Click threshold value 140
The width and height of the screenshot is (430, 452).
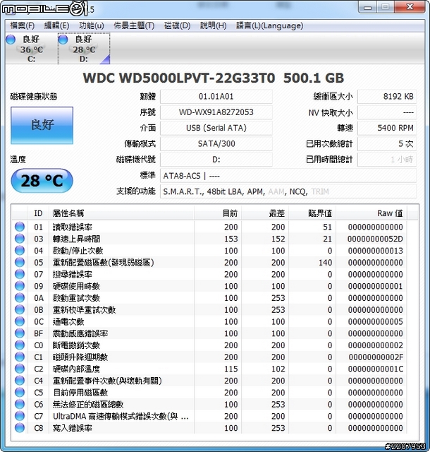325,263
